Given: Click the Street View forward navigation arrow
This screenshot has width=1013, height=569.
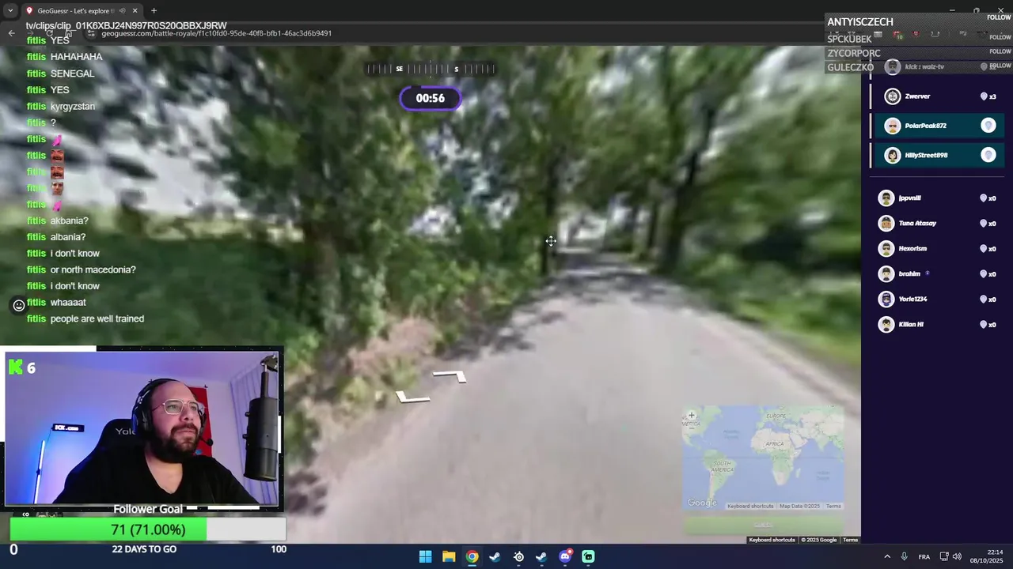Looking at the screenshot, I should click(x=449, y=376).
